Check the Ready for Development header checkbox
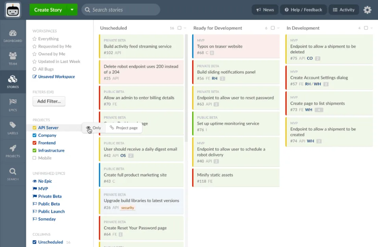This screenshot has width=378, height=247. tap(272, 28)
